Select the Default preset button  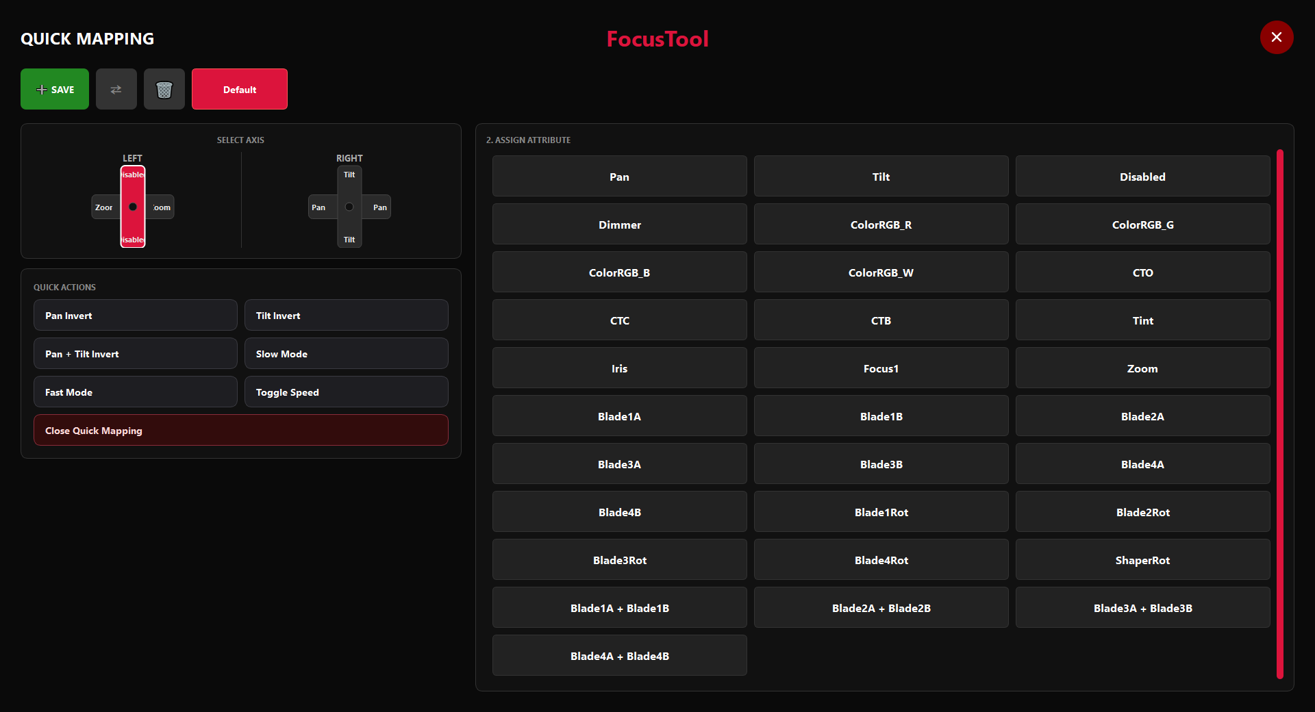[x=240, y=89]
